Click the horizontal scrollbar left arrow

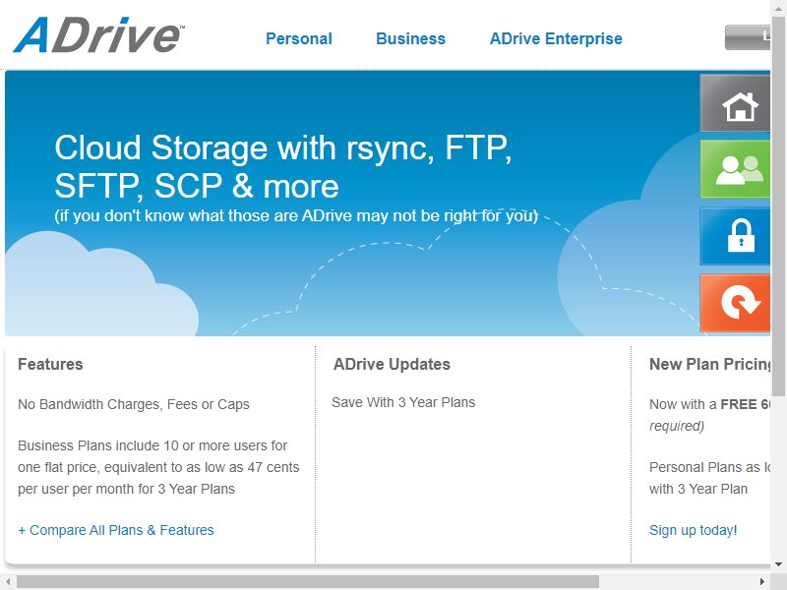[x=8, y=582]
